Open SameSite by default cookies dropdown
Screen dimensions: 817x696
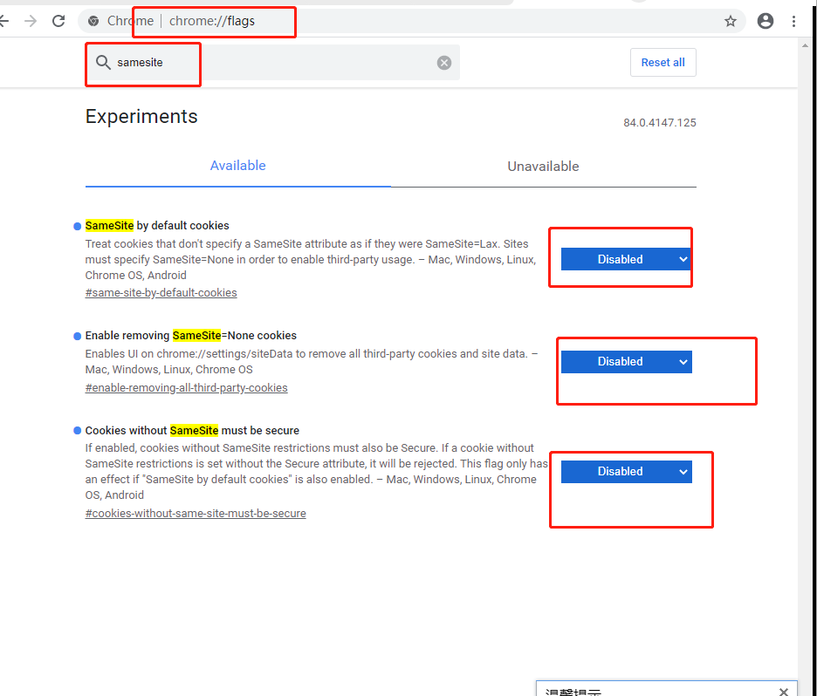[626, 259]
